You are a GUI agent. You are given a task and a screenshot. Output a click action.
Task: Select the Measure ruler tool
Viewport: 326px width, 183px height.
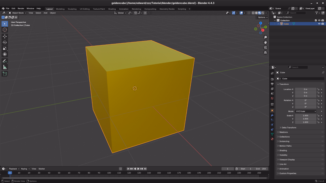[5, 67]
